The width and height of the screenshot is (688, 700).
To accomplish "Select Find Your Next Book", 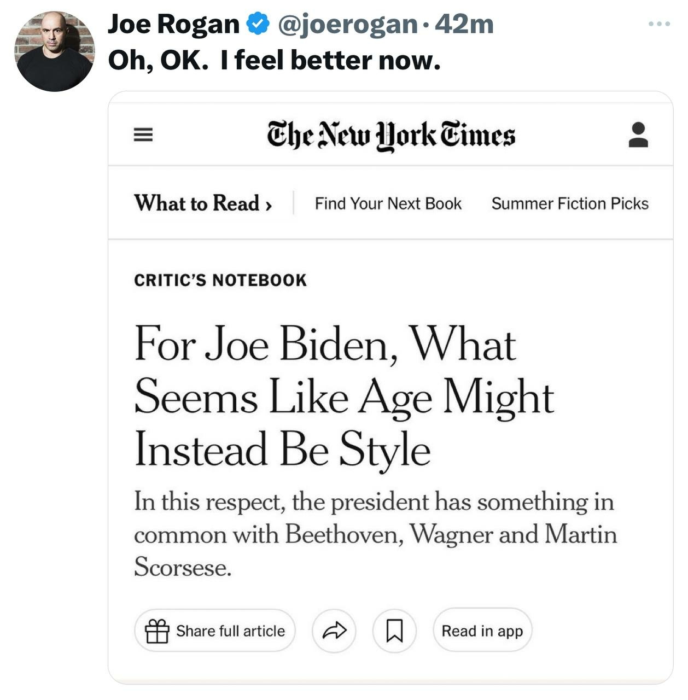I will [388, 203].
